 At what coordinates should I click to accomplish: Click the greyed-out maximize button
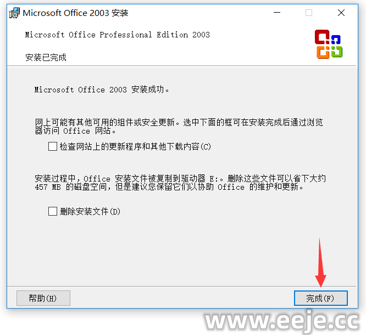[309, 13]
